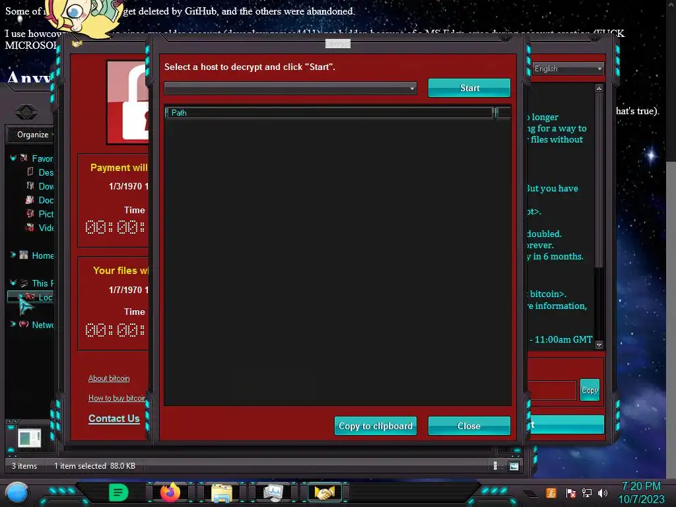Open File Explorer from the taskbar
The height and width of the screenshot is (507, 676).
coord(222,493)
